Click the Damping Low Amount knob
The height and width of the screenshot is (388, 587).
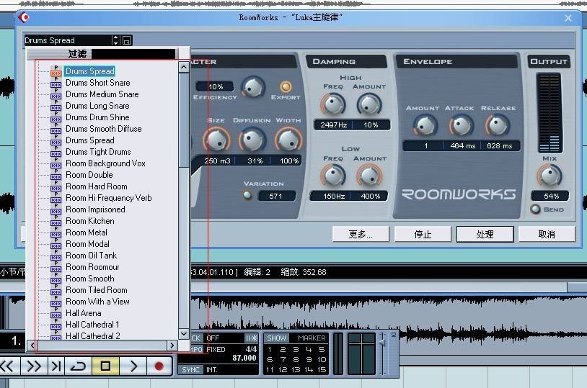click(x=369, y=176)
